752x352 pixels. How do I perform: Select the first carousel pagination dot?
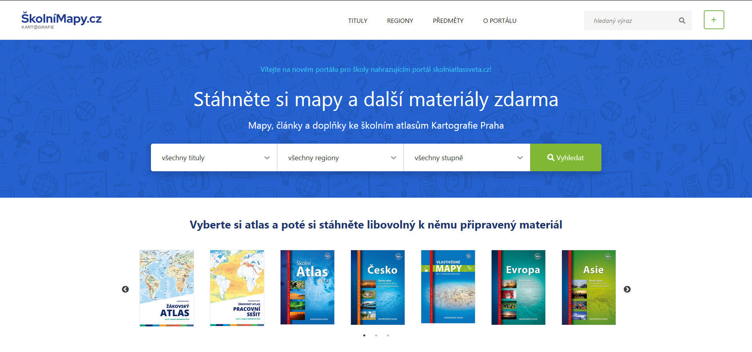click(x=364, y=335)
